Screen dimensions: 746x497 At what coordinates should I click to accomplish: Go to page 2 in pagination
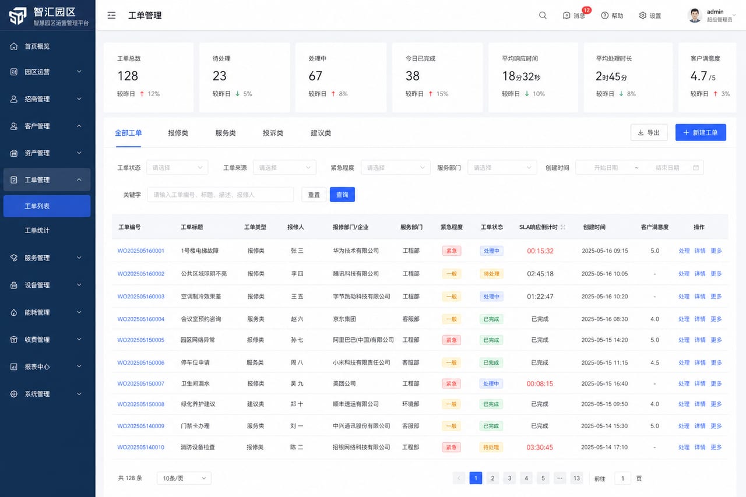click(x=492, y=478)
